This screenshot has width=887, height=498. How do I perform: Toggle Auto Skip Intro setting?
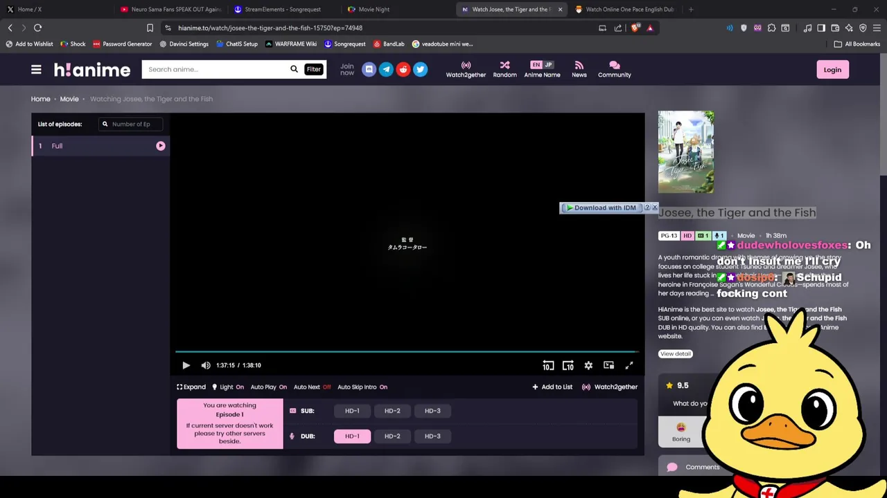coord(362,387)
